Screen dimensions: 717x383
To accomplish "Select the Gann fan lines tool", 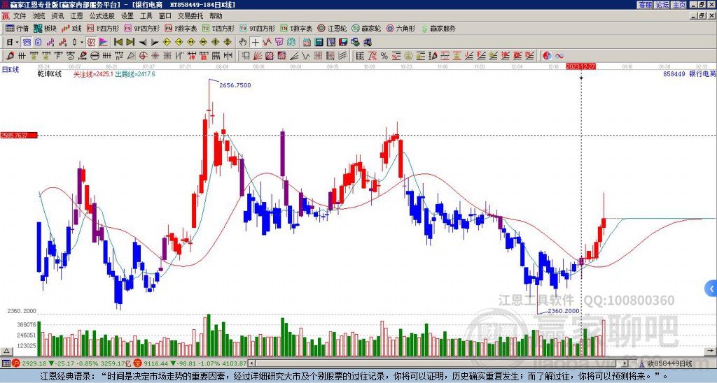I will (258, 56).
